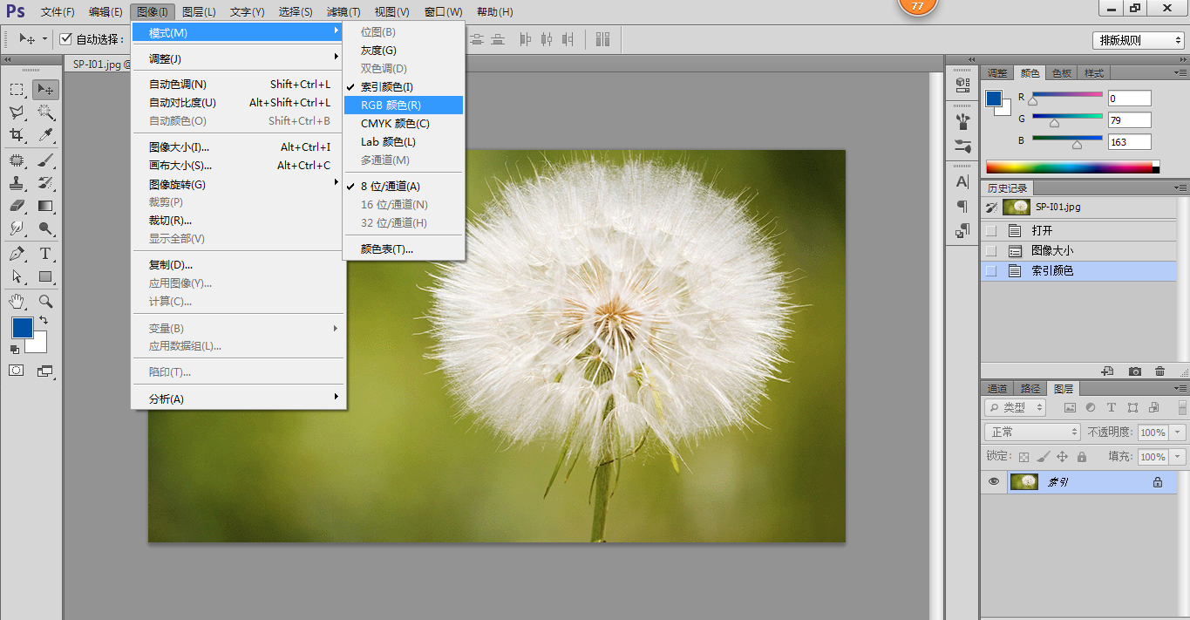Screen dimensions: 1190x620
Task: Open the layer filter type dropdown 类型
Action: [1015, 407]
